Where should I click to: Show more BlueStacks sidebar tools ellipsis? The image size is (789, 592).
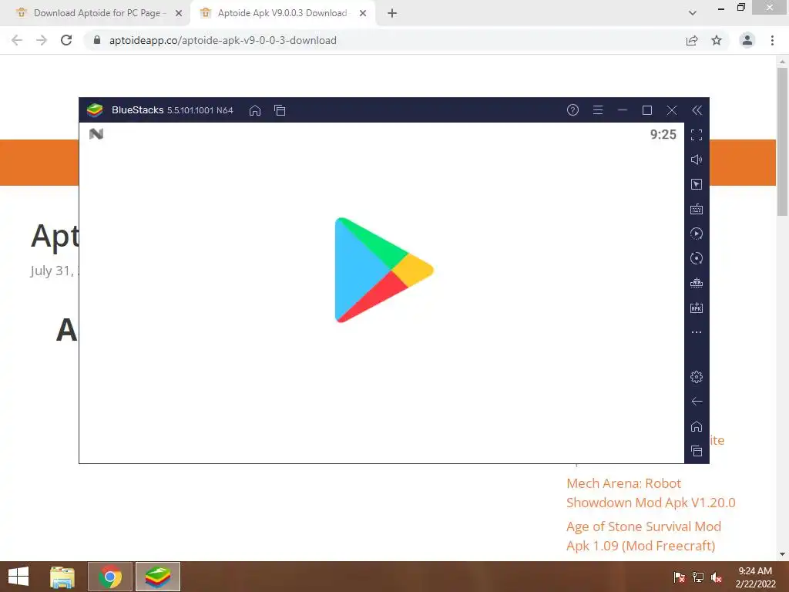point(697,332)
